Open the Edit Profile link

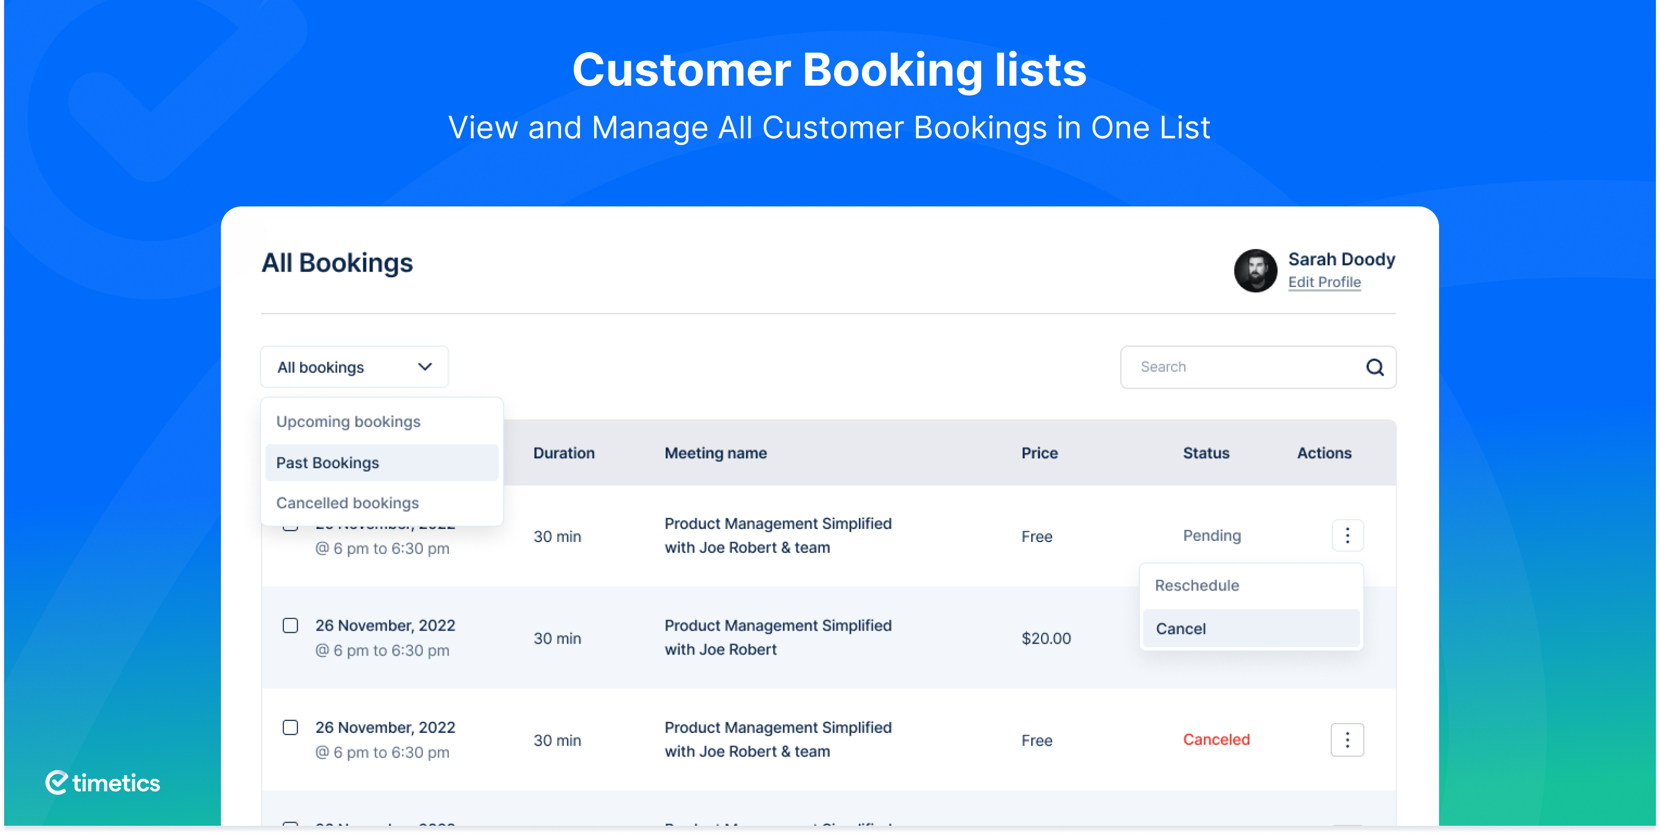pos(1324,282)
